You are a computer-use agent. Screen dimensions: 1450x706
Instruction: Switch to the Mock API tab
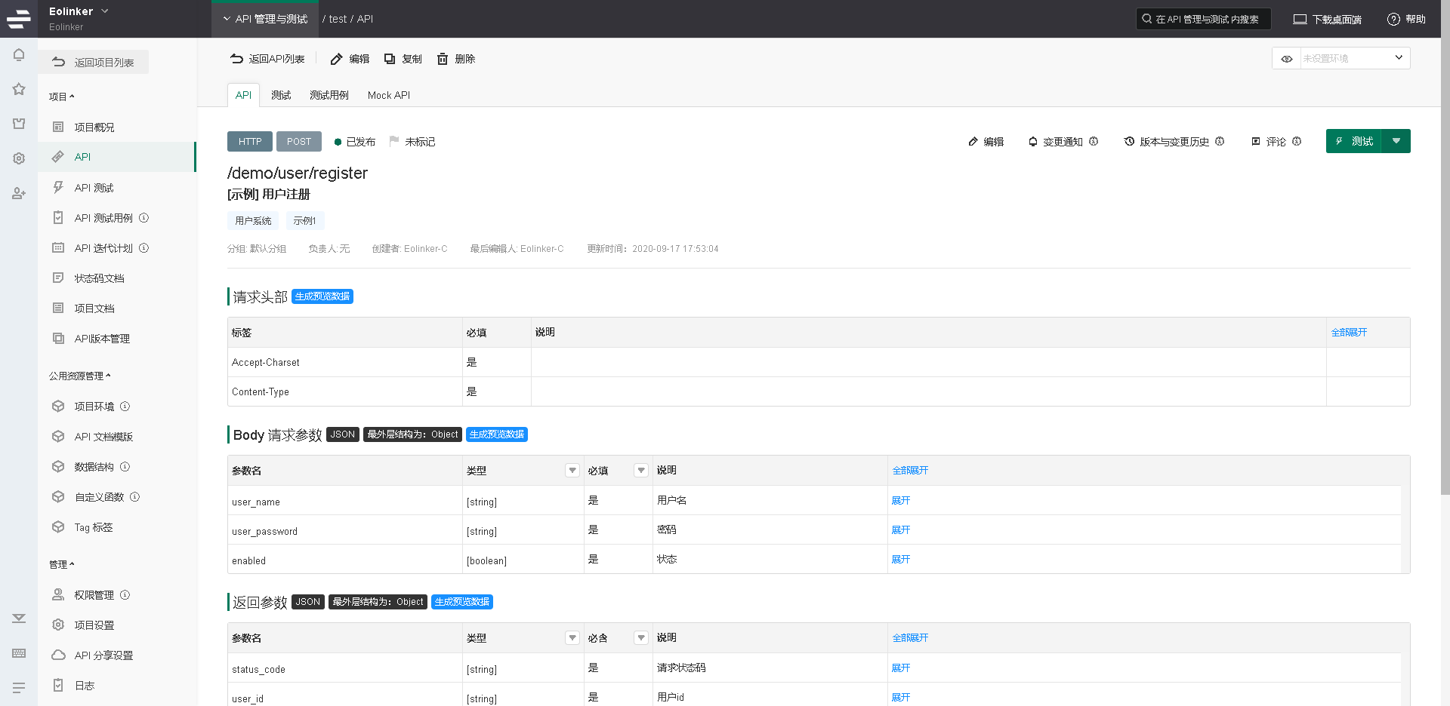point(388,95)
